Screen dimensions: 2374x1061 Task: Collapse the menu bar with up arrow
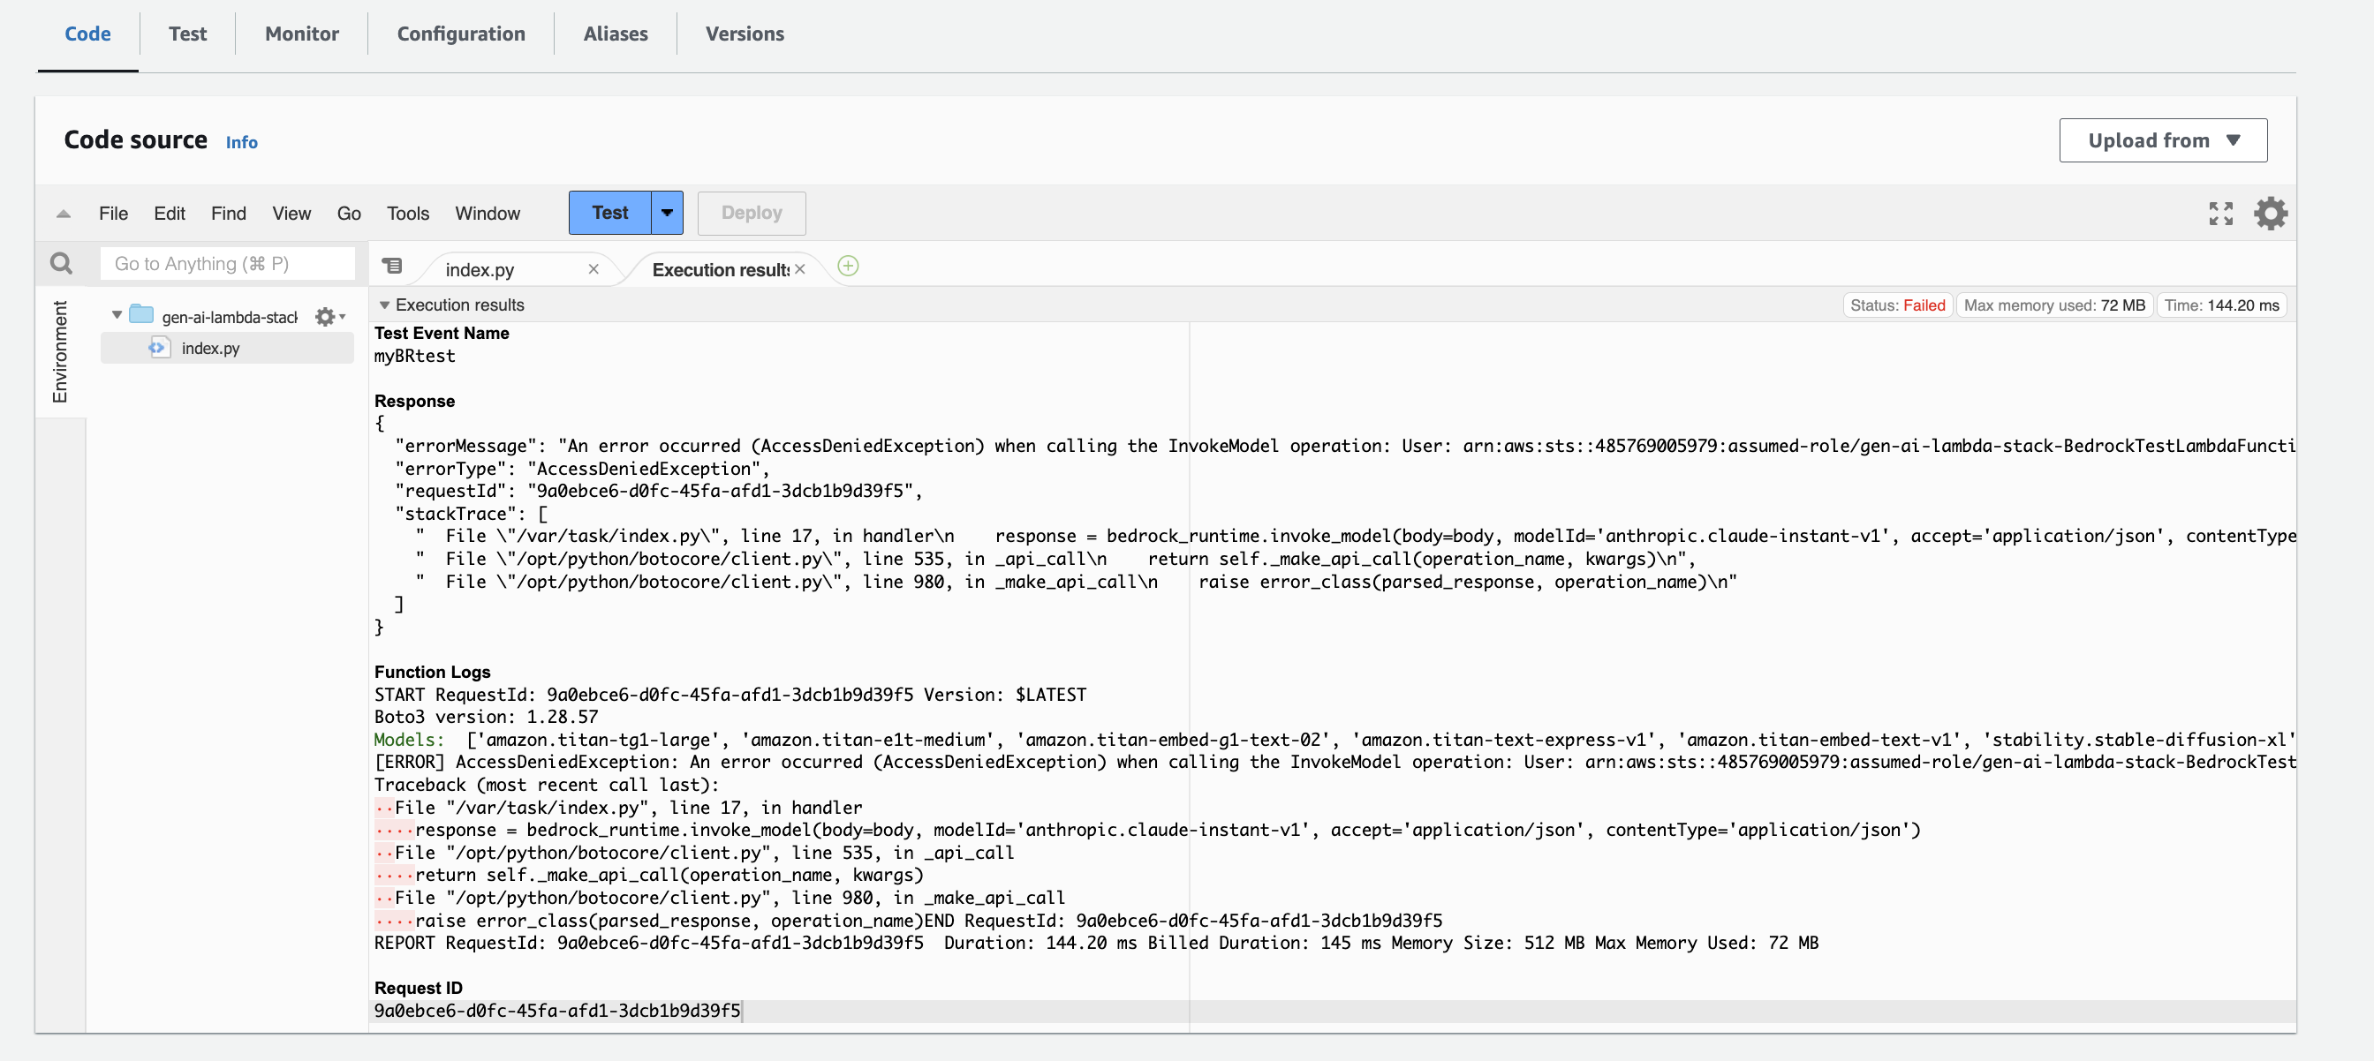point(63,214)
